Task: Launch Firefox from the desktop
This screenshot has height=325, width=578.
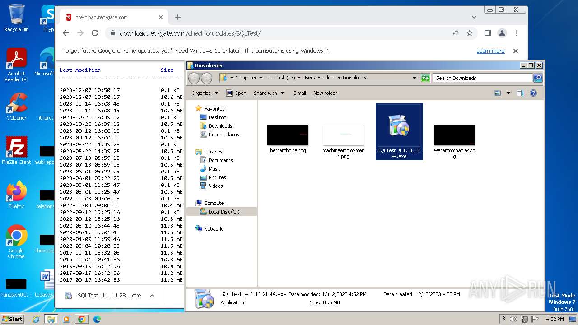Action: (16, 195)
